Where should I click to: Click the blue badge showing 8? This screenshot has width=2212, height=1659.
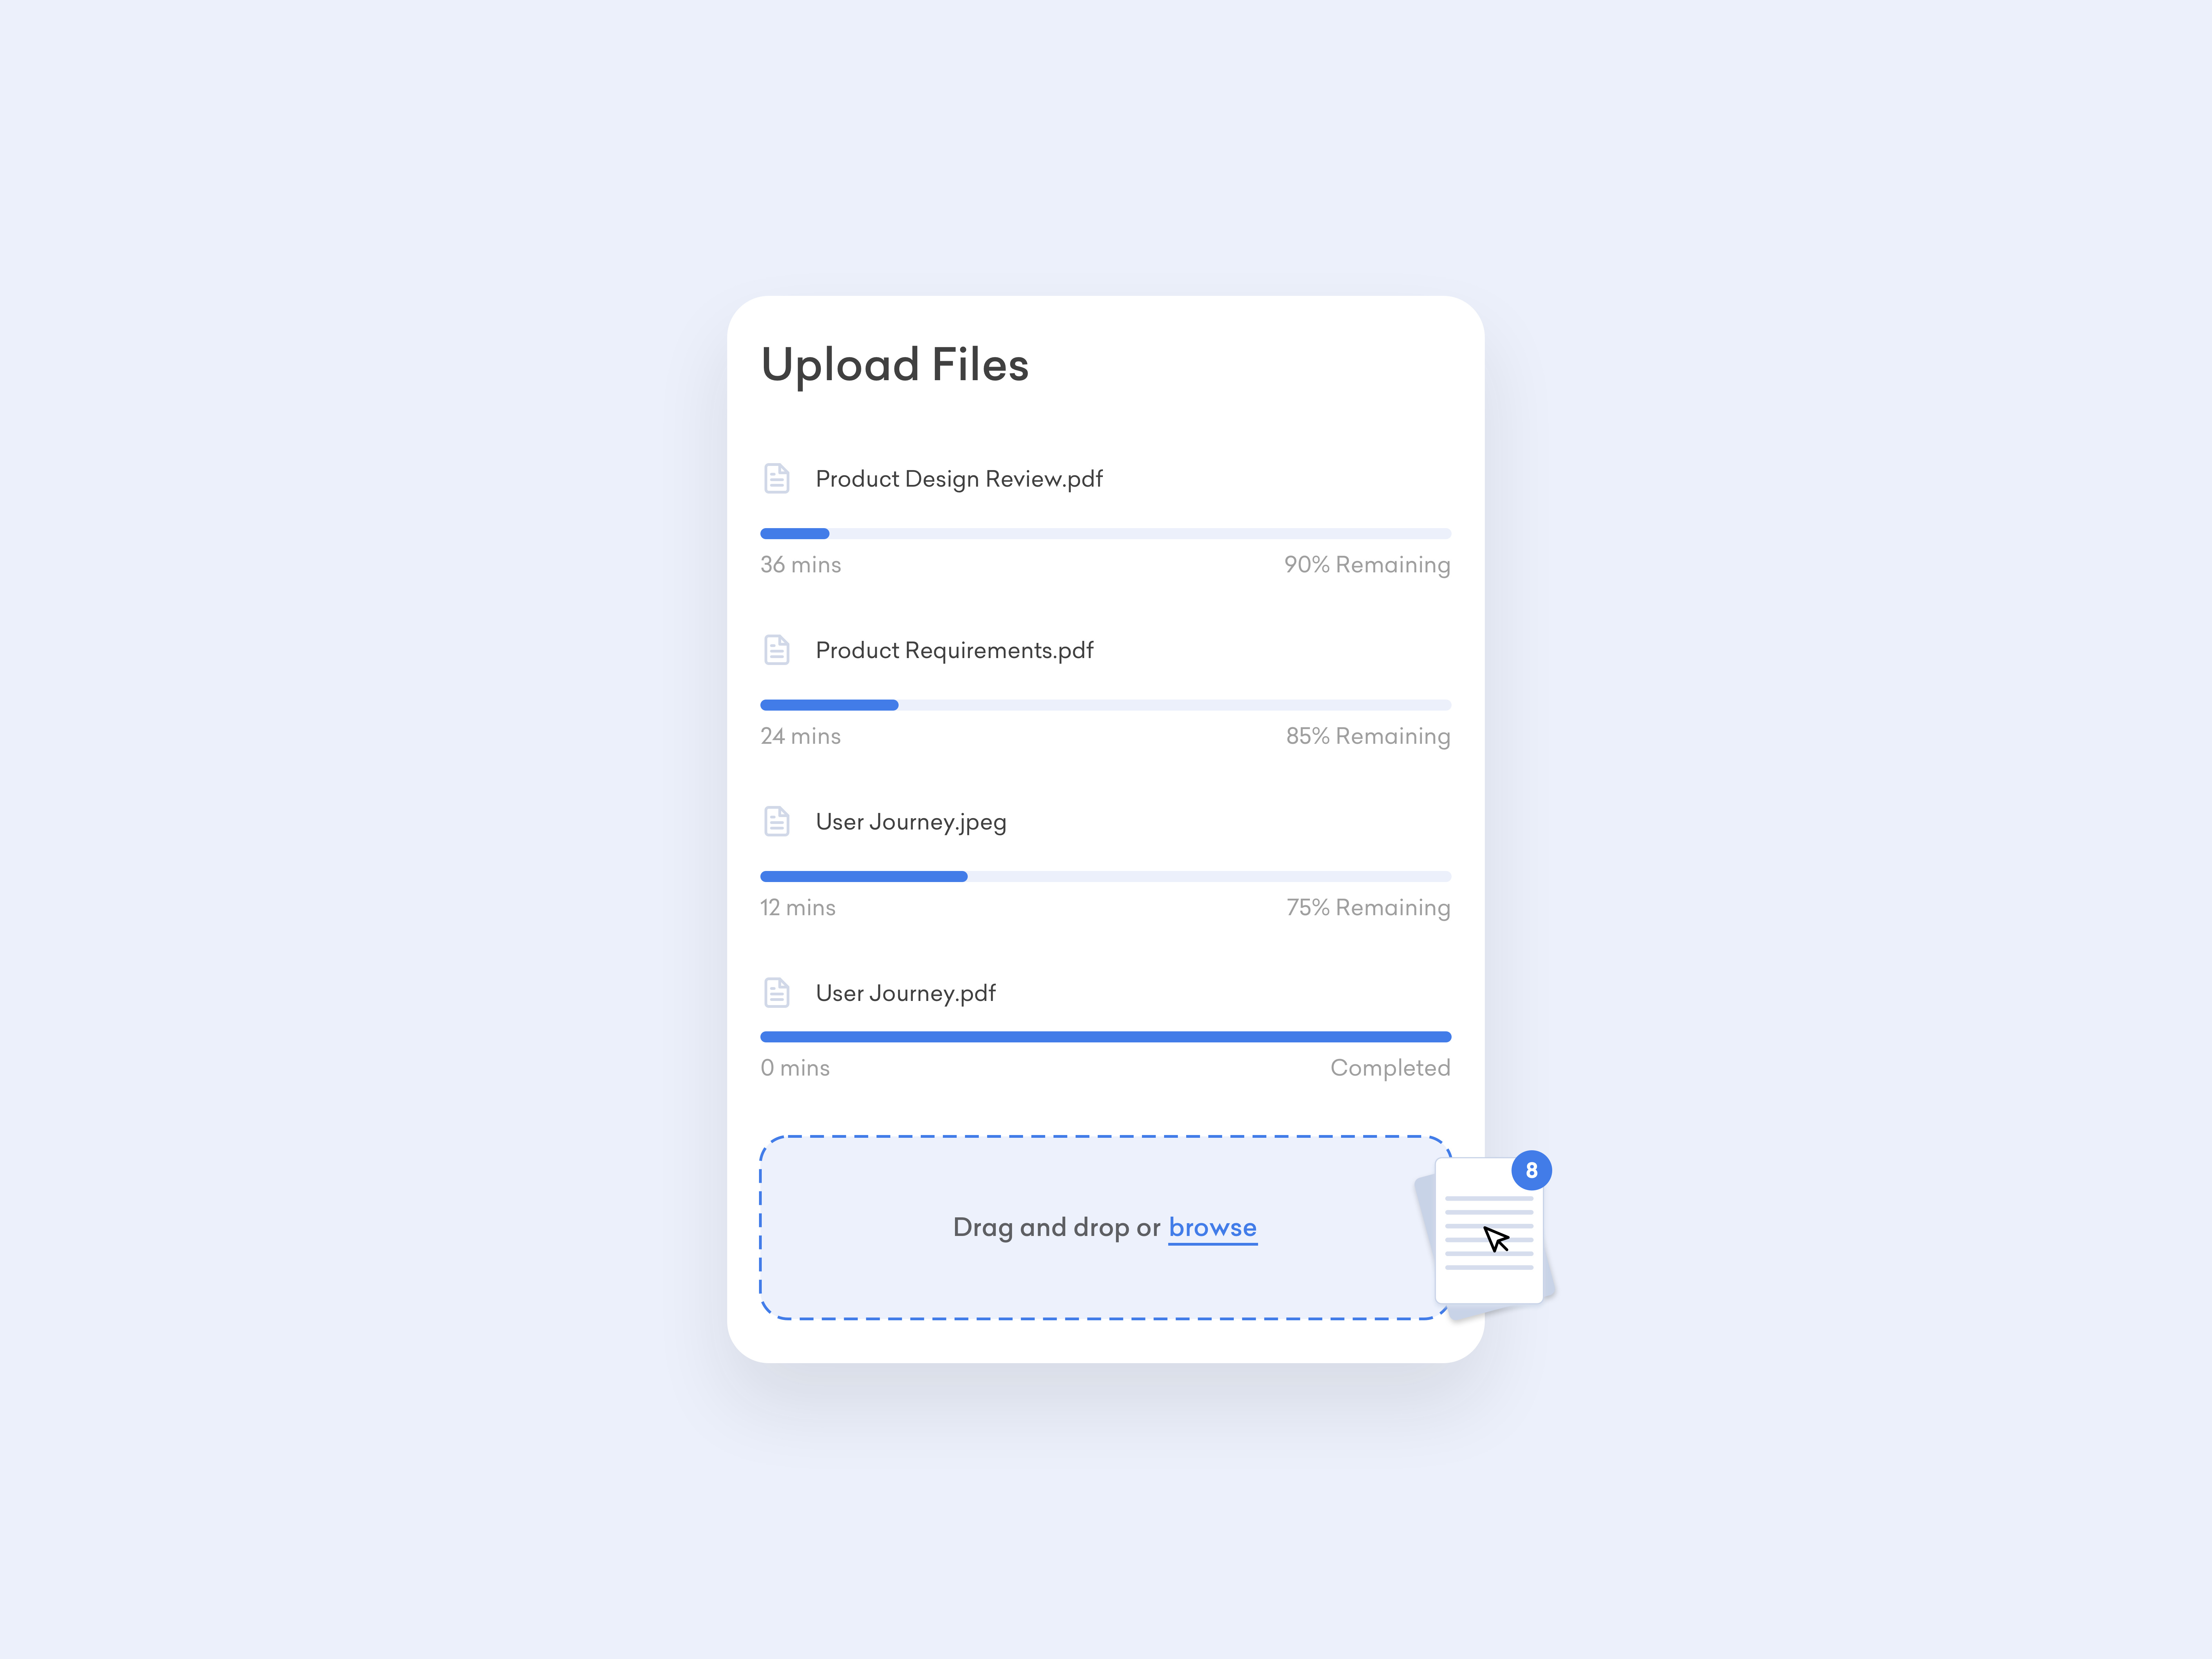[x=1531, y=1170]
